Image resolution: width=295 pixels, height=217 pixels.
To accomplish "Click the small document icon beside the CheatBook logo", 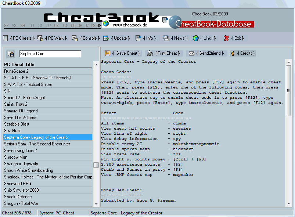I will pyautogui.click(x=165, y=20).
